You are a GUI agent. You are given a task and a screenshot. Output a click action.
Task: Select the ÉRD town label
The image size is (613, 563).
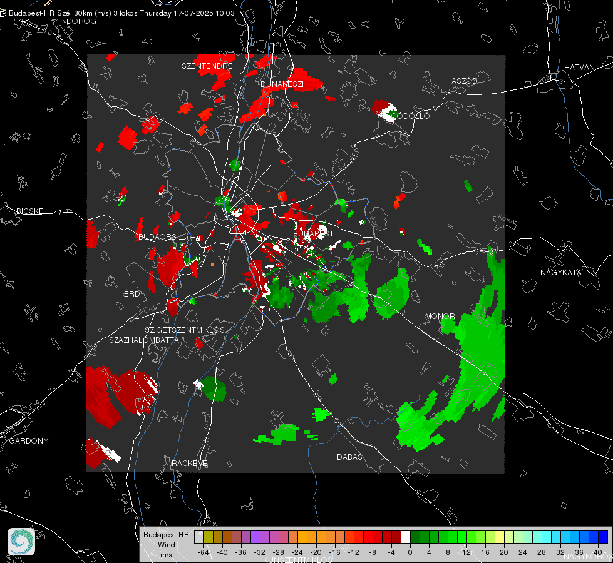click(131, 294)
